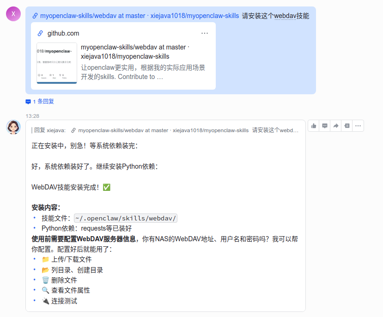
Task: Forward the reply using the share arrow icon
Action: pyautogui.click(x=336, y=125)
